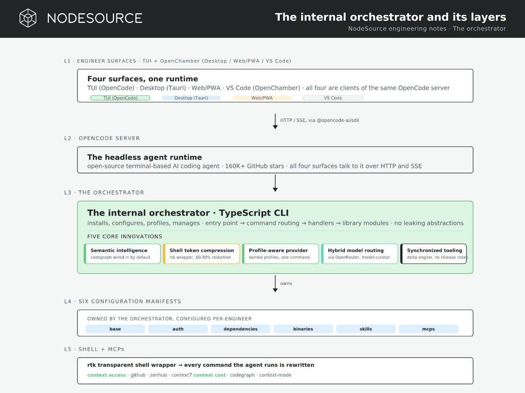Screen dimensions: 525x393
Task: Click 'The headless agent runtime' heading
Action: [145, 157]
